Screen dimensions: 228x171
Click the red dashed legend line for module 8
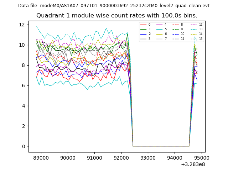click(176, 25)
